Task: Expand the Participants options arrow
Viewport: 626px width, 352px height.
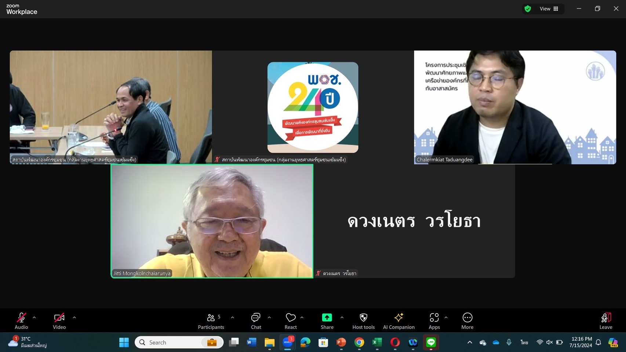Action: coord(232,318)
